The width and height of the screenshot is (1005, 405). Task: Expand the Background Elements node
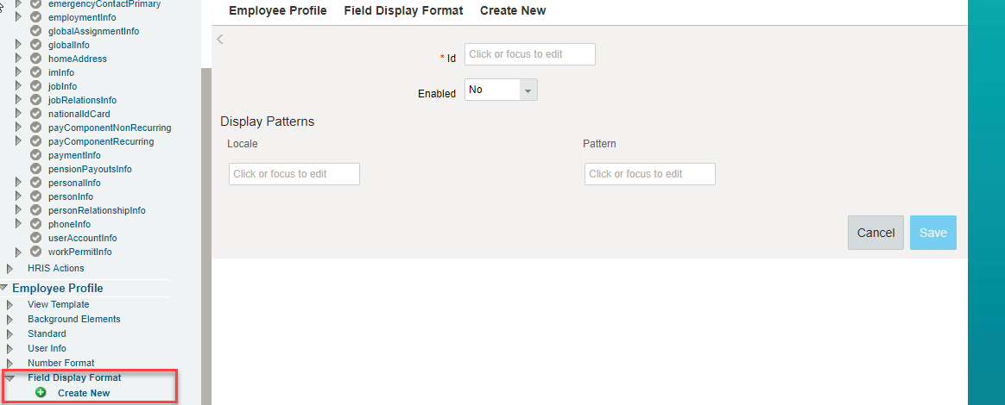click(9, 320)
